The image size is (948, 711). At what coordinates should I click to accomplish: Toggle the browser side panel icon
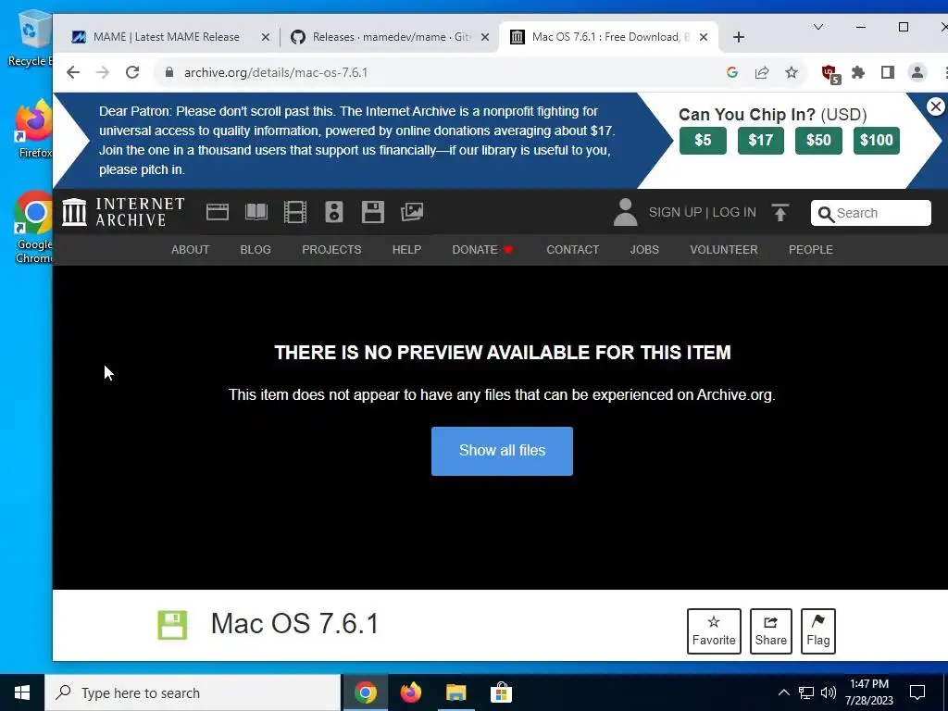[x=888, y=72]
